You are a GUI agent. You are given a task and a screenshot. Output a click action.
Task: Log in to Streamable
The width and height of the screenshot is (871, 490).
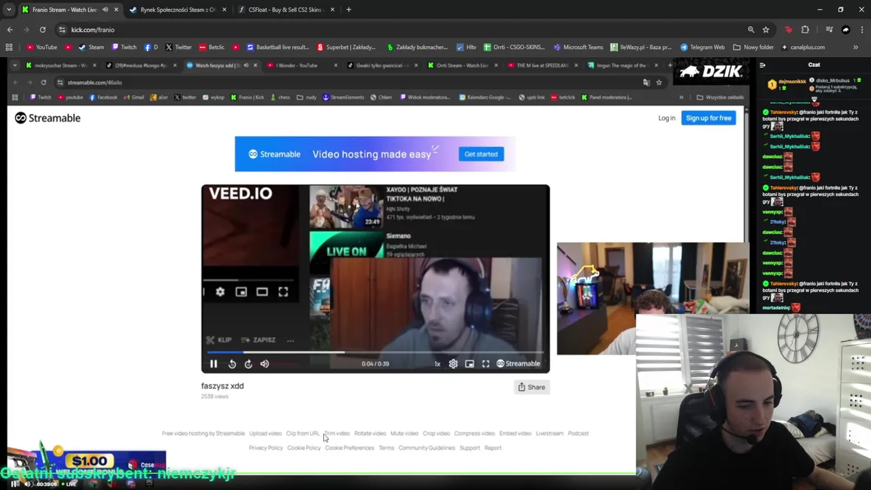click(667, 118)
